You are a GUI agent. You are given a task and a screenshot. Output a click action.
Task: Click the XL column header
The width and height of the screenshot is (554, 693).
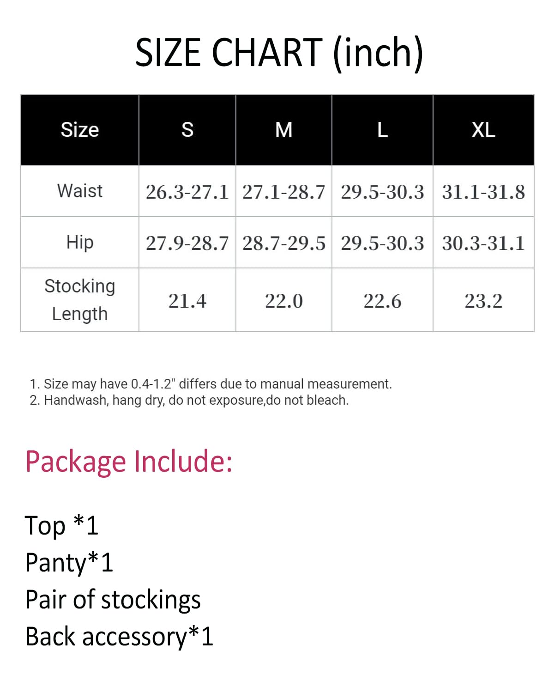(483, 130)
